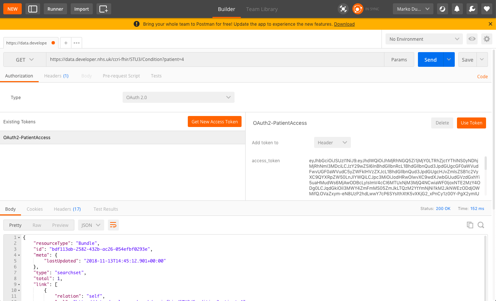
Task: Open the No Environment dropdown
Action: pyautogui.click(x=424, y=39)
